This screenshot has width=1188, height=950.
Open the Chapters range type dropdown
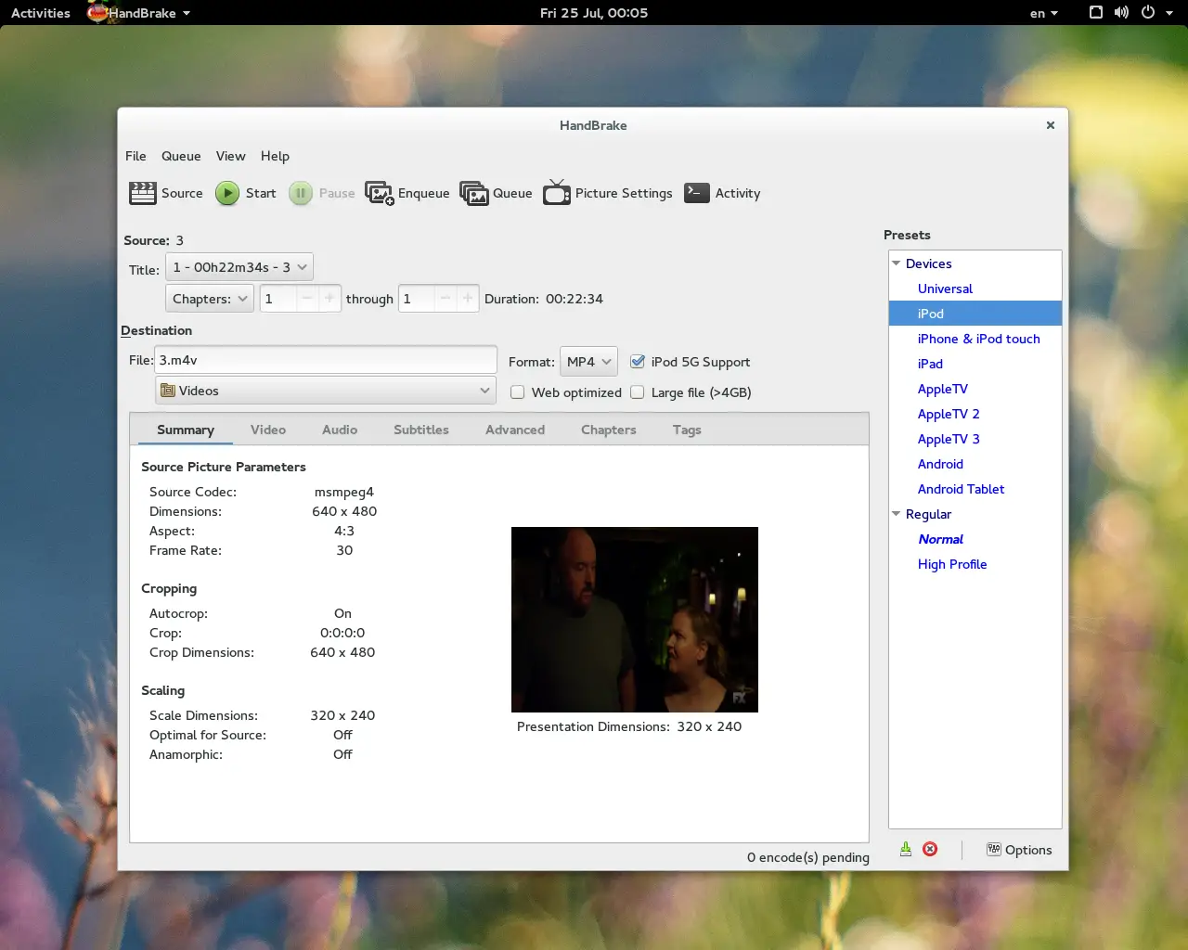pyautogui.click(x=210, y=299)
